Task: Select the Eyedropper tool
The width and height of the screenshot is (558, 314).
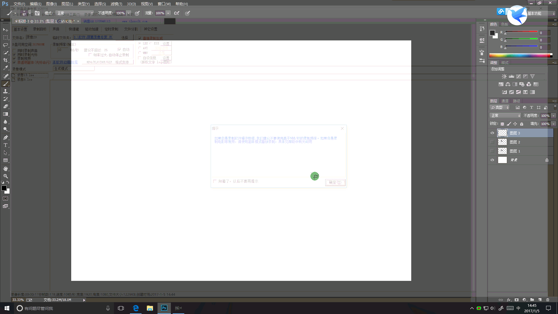Action: 6,68
